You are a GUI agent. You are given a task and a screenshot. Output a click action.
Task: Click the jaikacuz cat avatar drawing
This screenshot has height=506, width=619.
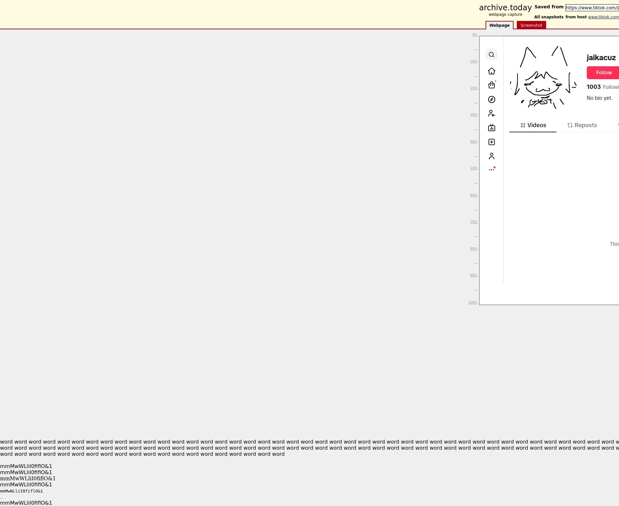(x=543, y=78)
